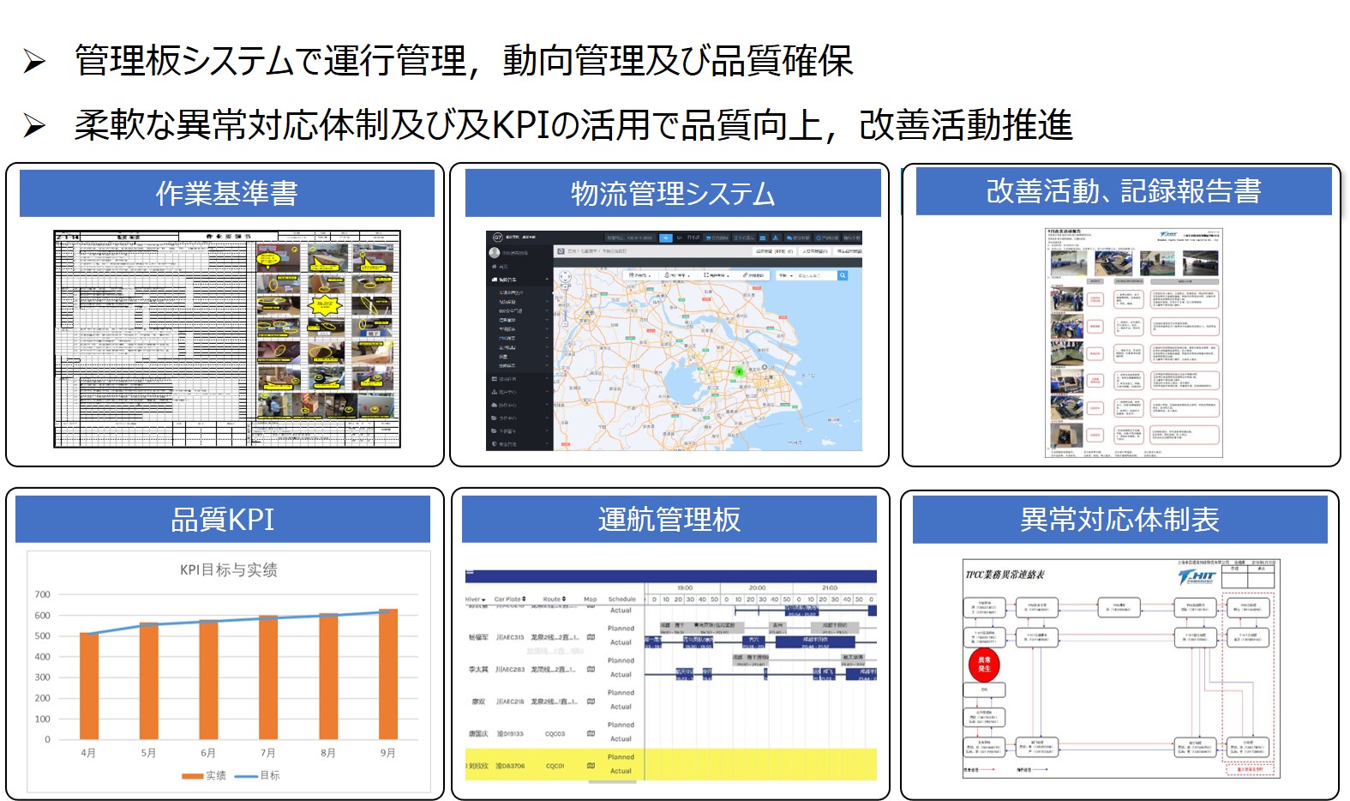Click the green vehicle cluster marker on map
Viewport: 1350px width, 801px height.
coord(738,371)
